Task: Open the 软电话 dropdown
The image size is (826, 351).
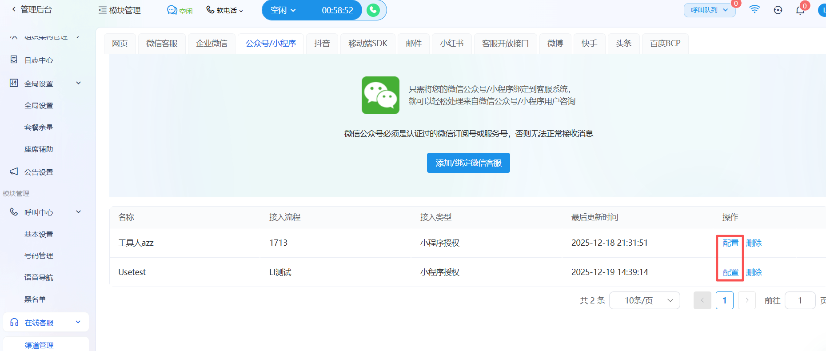Action: pyautogui.click(x=225, y=10)
